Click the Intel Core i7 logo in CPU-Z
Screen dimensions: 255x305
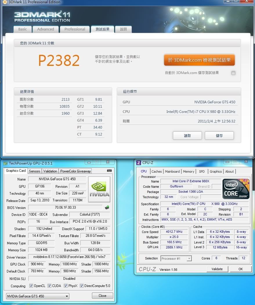pos(236,189)
